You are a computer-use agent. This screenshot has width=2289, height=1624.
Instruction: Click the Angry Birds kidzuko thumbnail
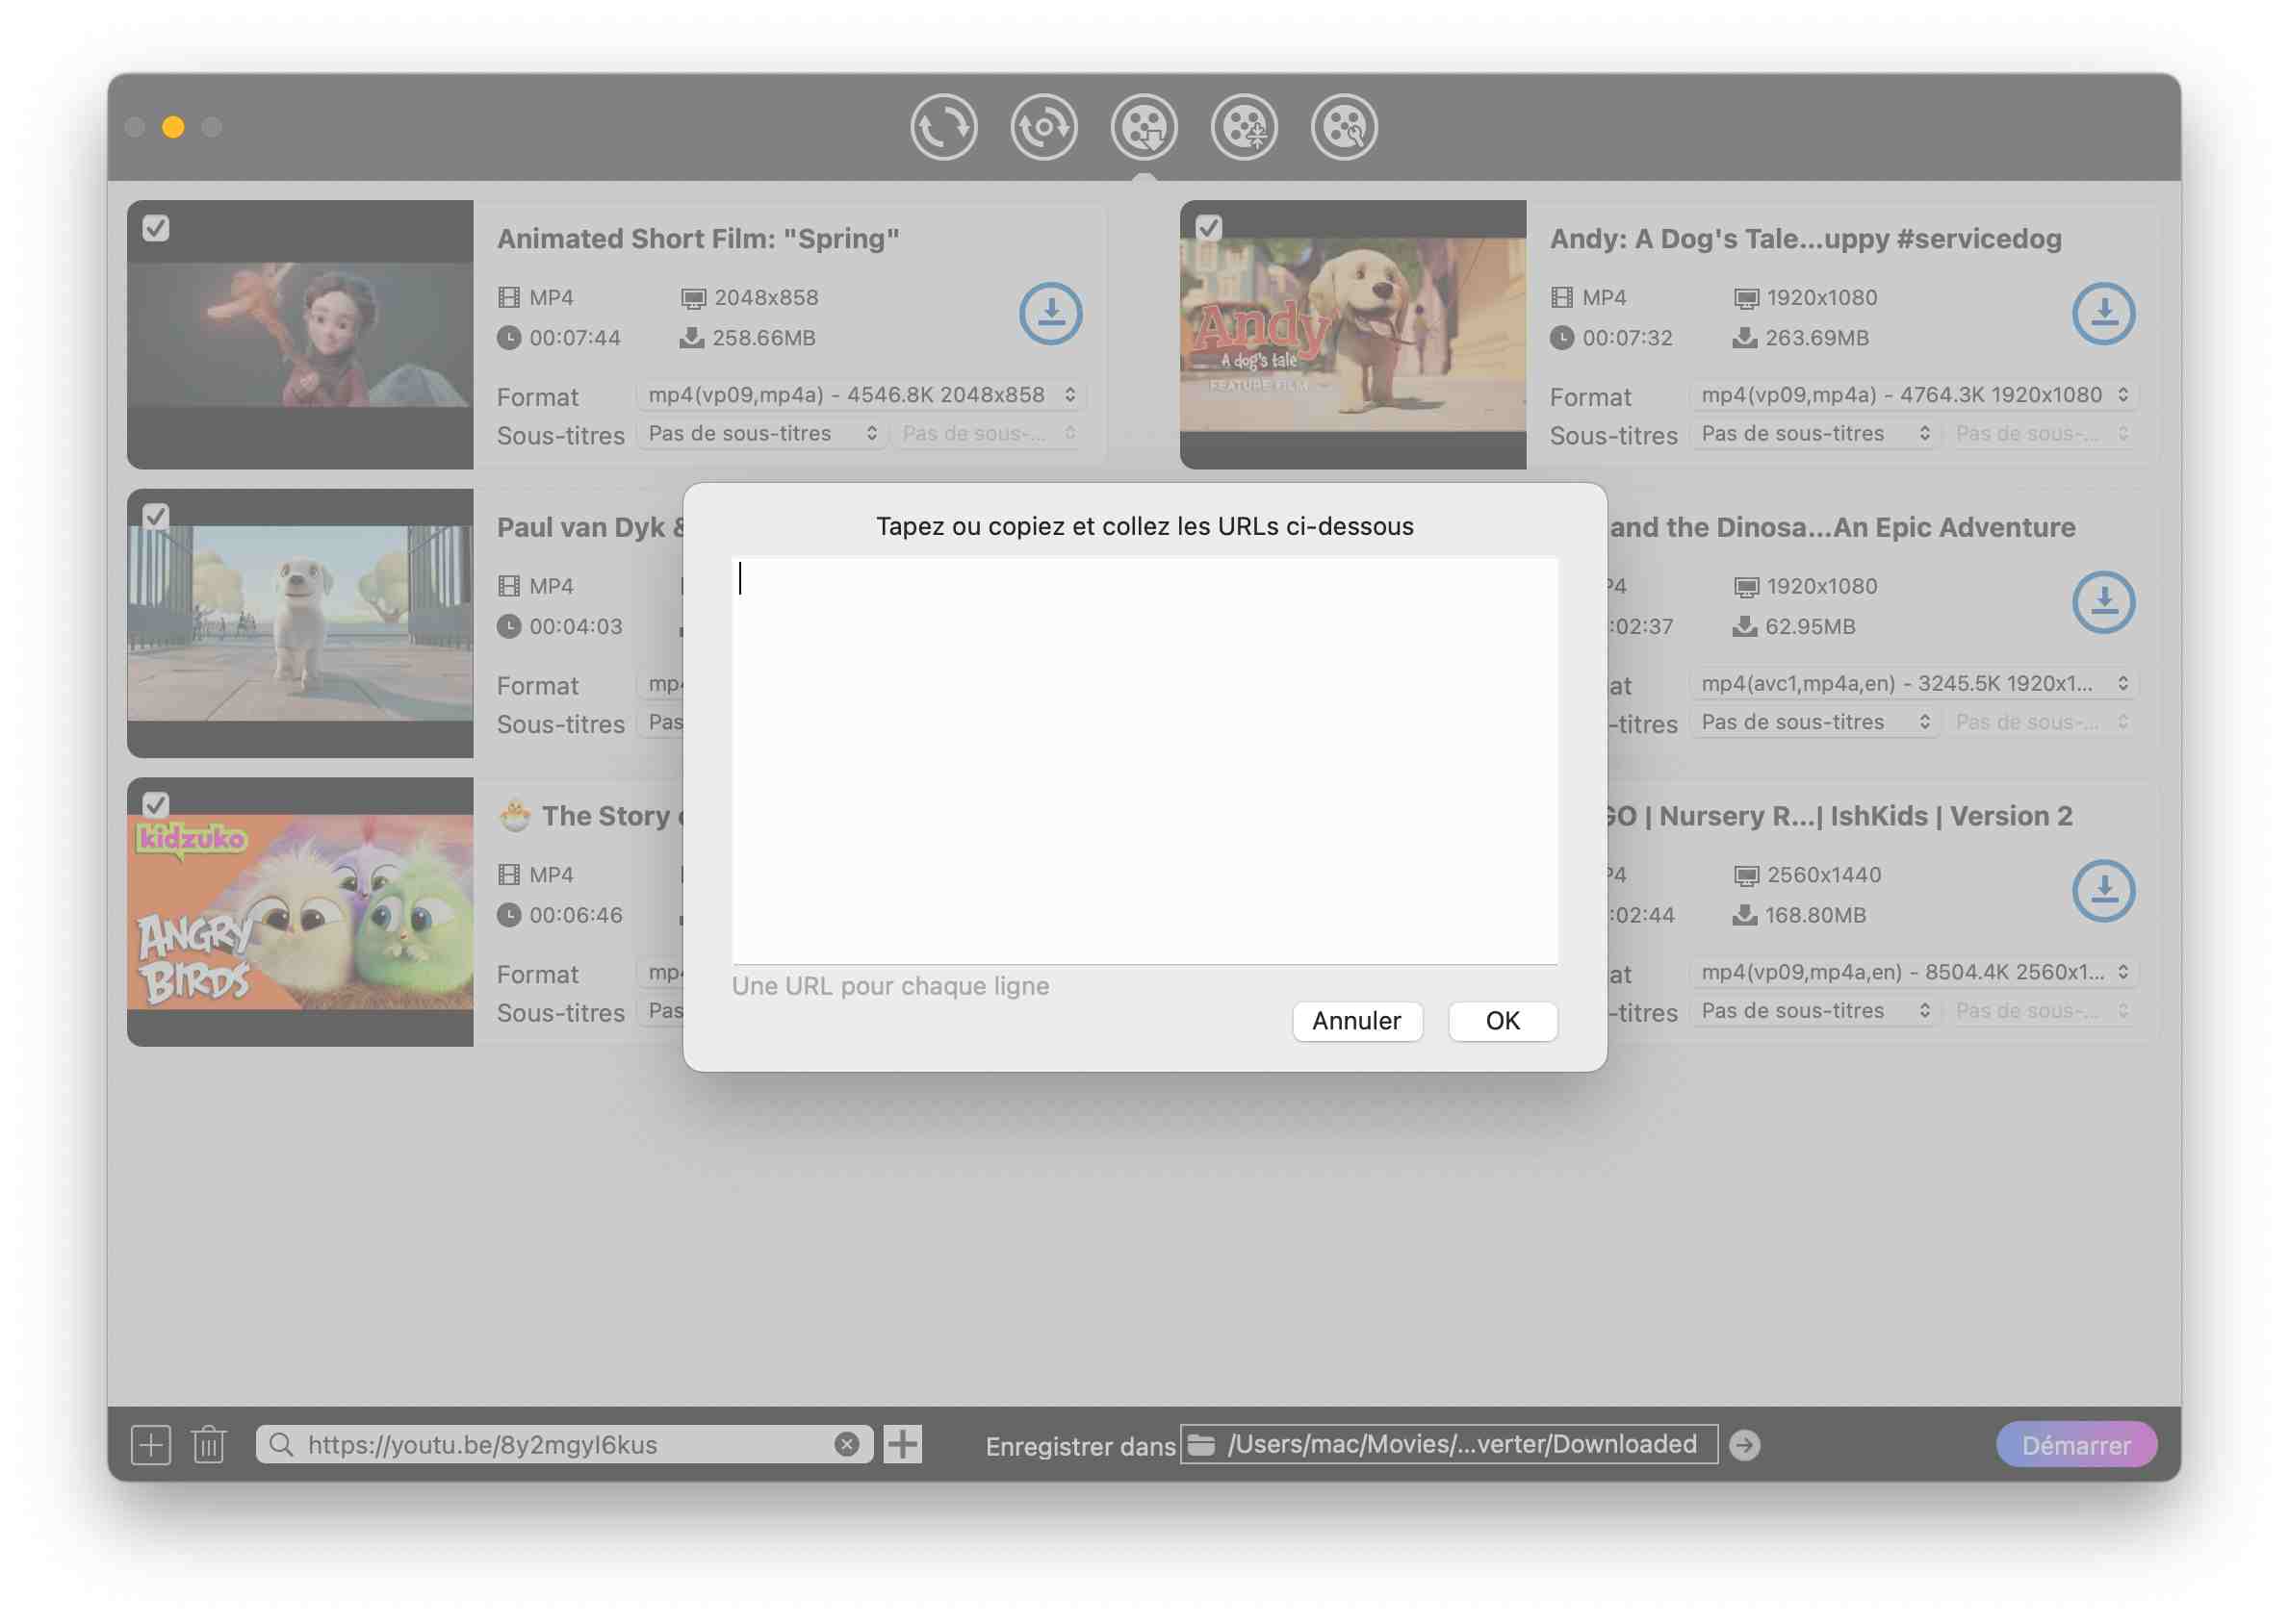coord(300,912)
